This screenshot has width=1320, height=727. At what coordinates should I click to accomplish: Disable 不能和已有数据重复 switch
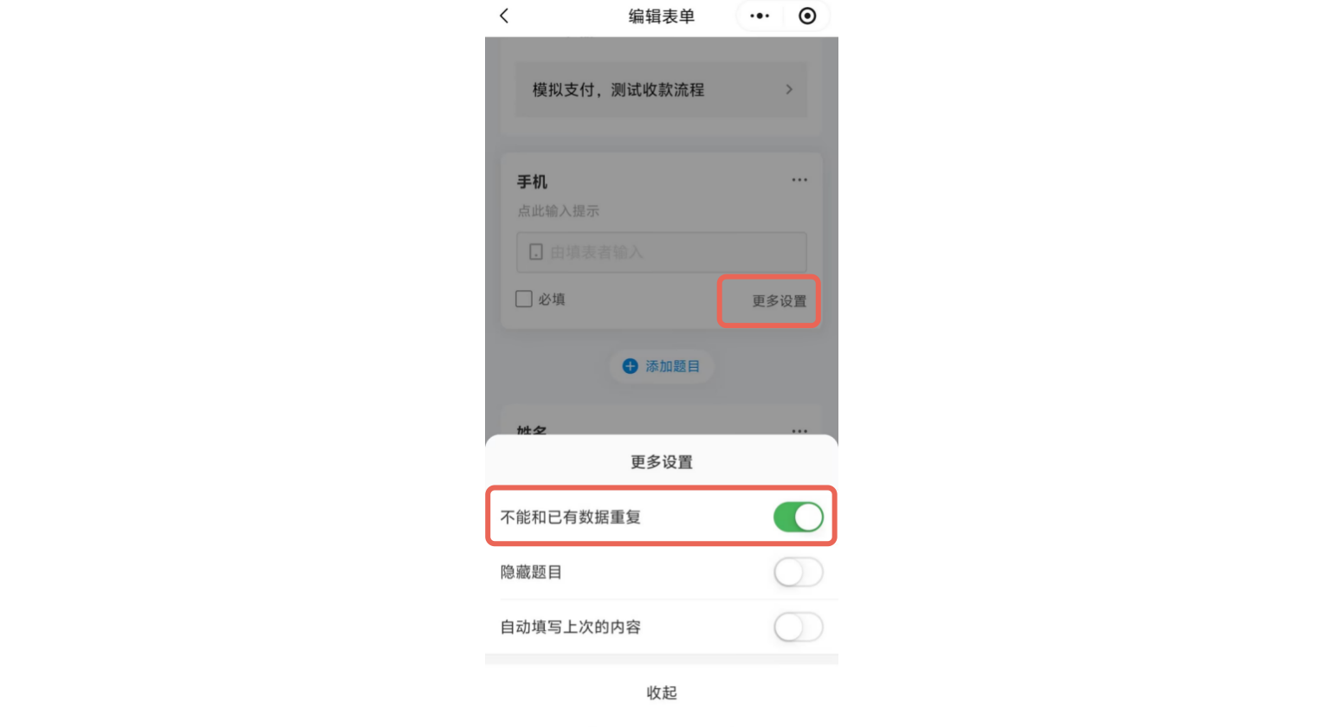[x=798, y=517]
